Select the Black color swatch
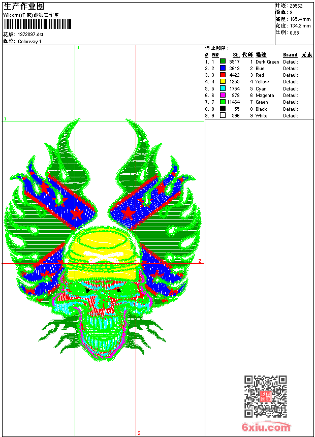315x437 pixels. click(x=223, y=108)
